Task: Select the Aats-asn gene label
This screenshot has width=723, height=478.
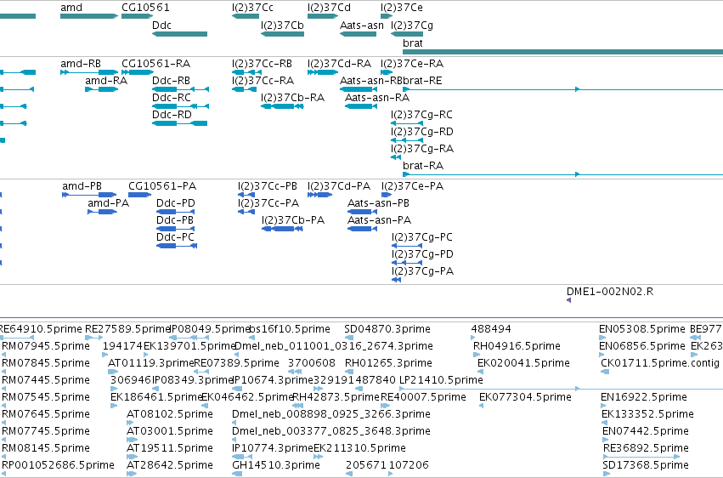Action: tap(362, 26)
